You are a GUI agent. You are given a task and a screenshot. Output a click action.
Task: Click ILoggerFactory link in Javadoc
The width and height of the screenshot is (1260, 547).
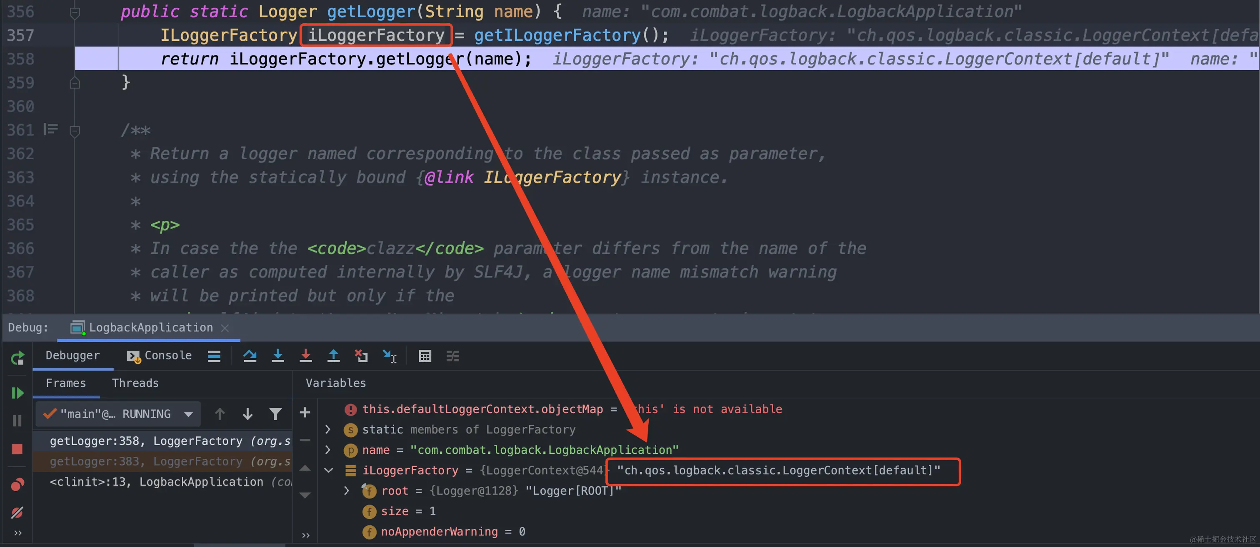click(552, 177)
